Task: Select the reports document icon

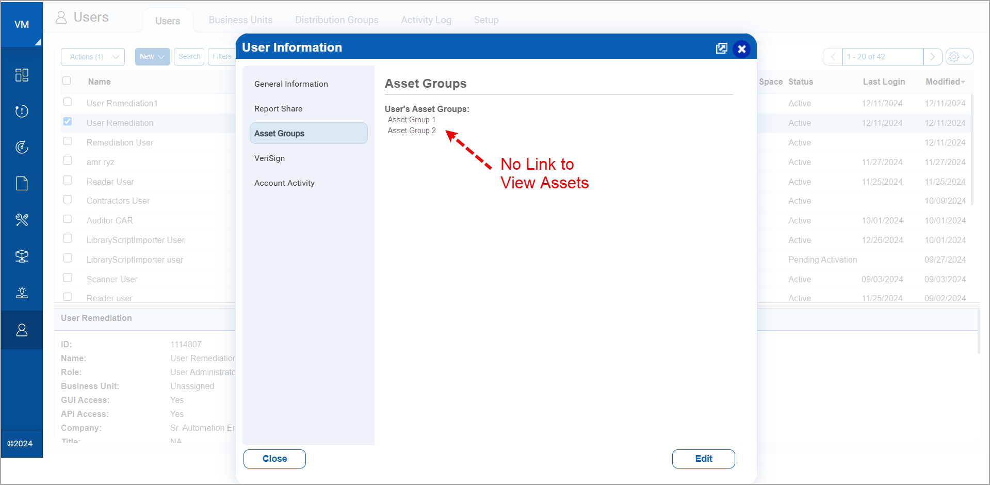Action: [22, 183]
